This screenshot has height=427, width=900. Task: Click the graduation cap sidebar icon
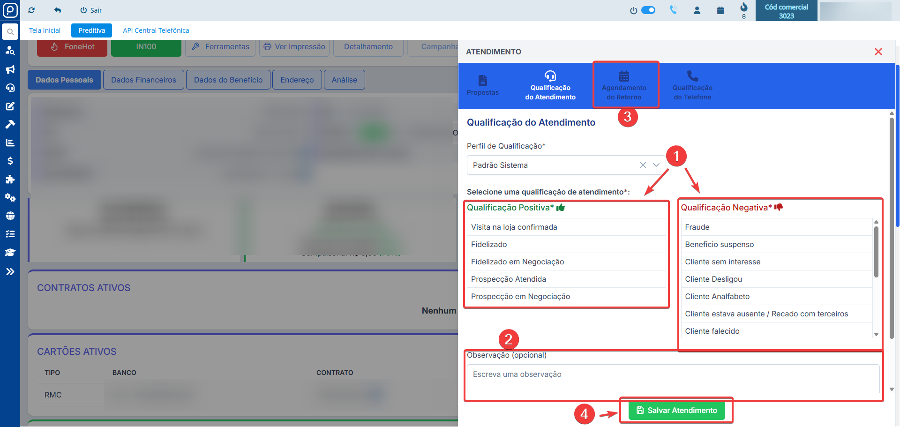point(10,252)
